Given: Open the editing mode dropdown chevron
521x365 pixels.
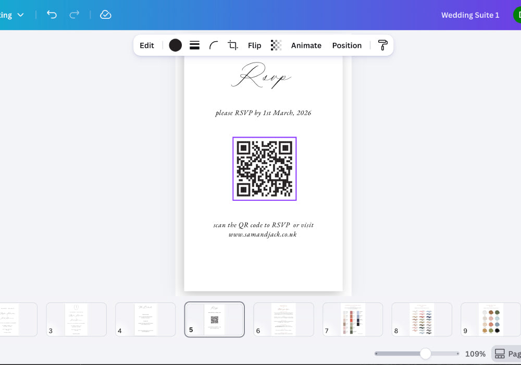Looking at the screenshot, I should coord(21,15).
